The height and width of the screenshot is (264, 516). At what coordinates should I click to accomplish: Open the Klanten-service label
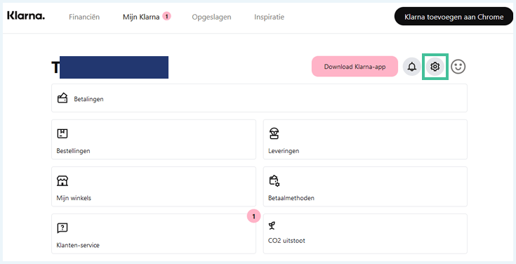78,245
